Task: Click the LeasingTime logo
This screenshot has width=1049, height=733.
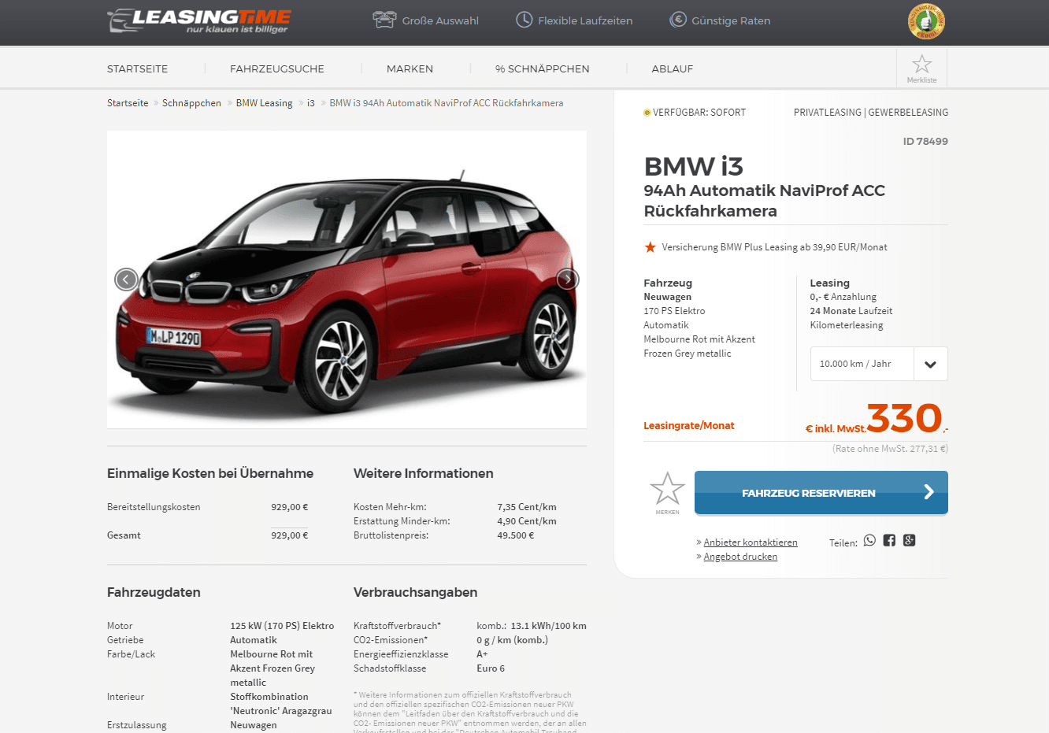Action: [198, 21]
